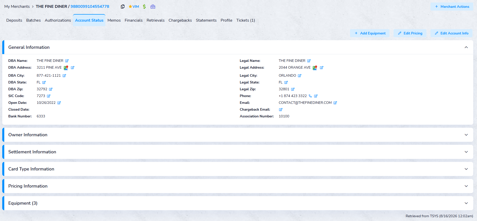Viewport: 477px width, 221px height.
Task: Call the merchant phone number icon
Action: [x=310, y=96]
